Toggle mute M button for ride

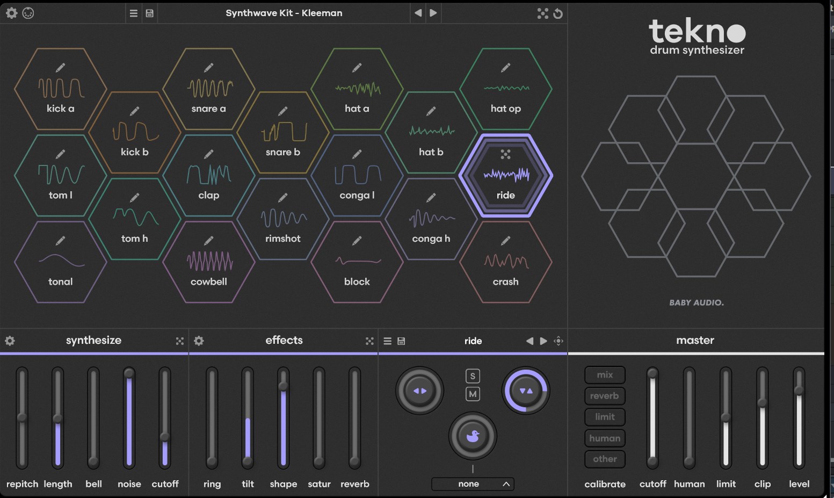(473, 394)
